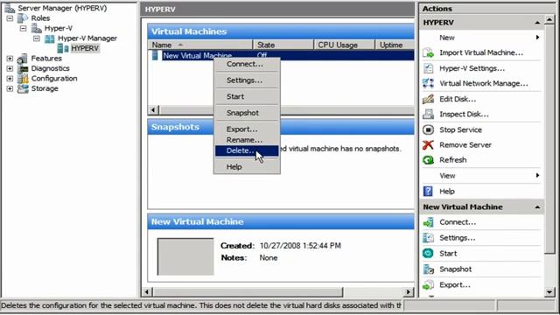Screen dimensions: 560x315
Task: Click the Settings icon under New Virtual Machine actions
Action: pyautogui.click(x=428, y=237)
